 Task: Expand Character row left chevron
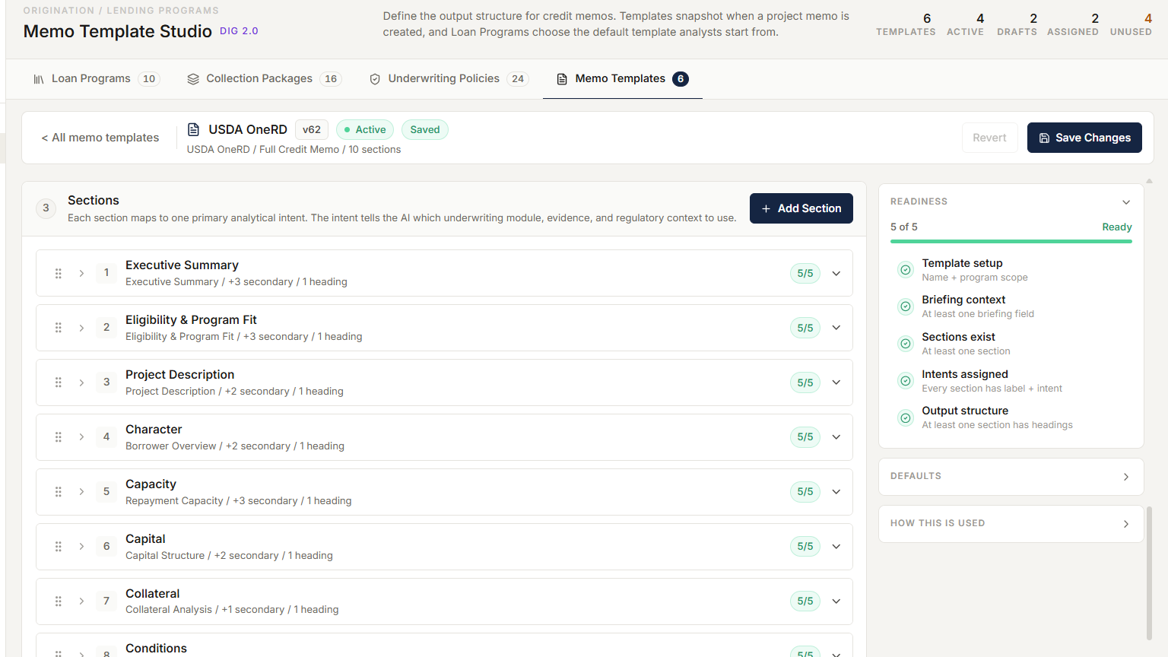pyautogui.click(x=81, y=437)
